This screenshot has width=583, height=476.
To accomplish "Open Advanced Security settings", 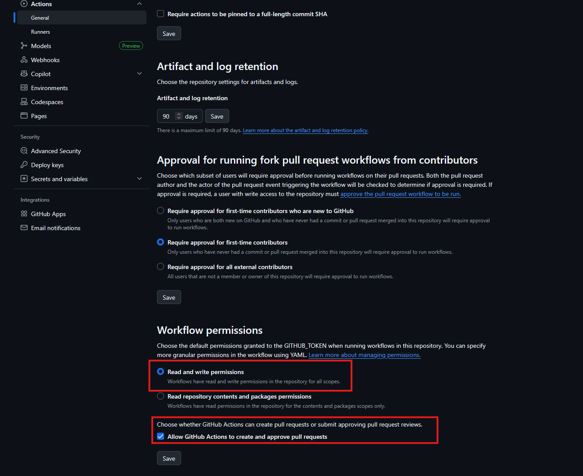I will click(56, 150).
